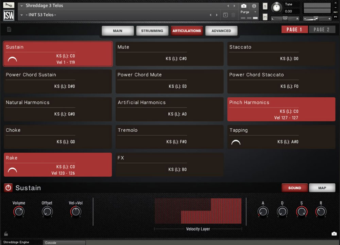Select the Power Chord Mute articulation
The width and height of the screenshot is (340, 245).
click(170, 81)
